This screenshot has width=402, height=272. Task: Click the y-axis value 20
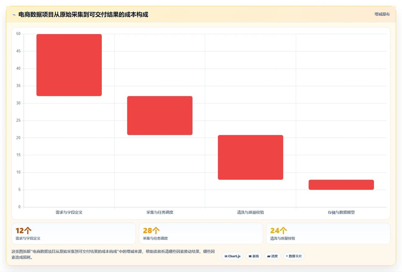click(x=18, y=138)
